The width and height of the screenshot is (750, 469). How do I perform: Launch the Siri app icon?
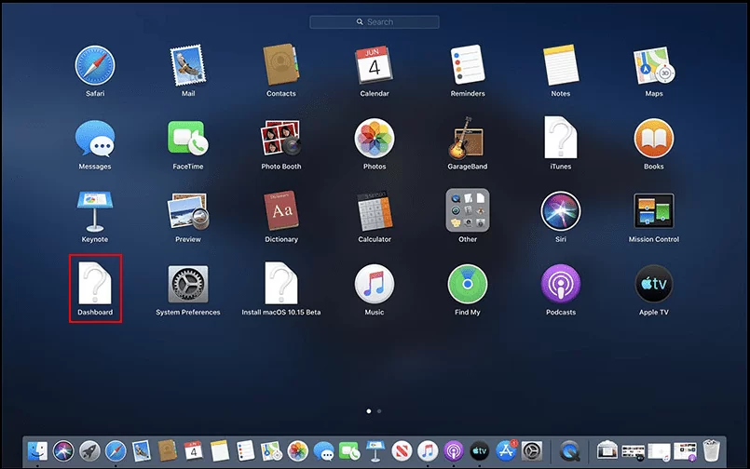pyautogui.click(x=560, y=211)
